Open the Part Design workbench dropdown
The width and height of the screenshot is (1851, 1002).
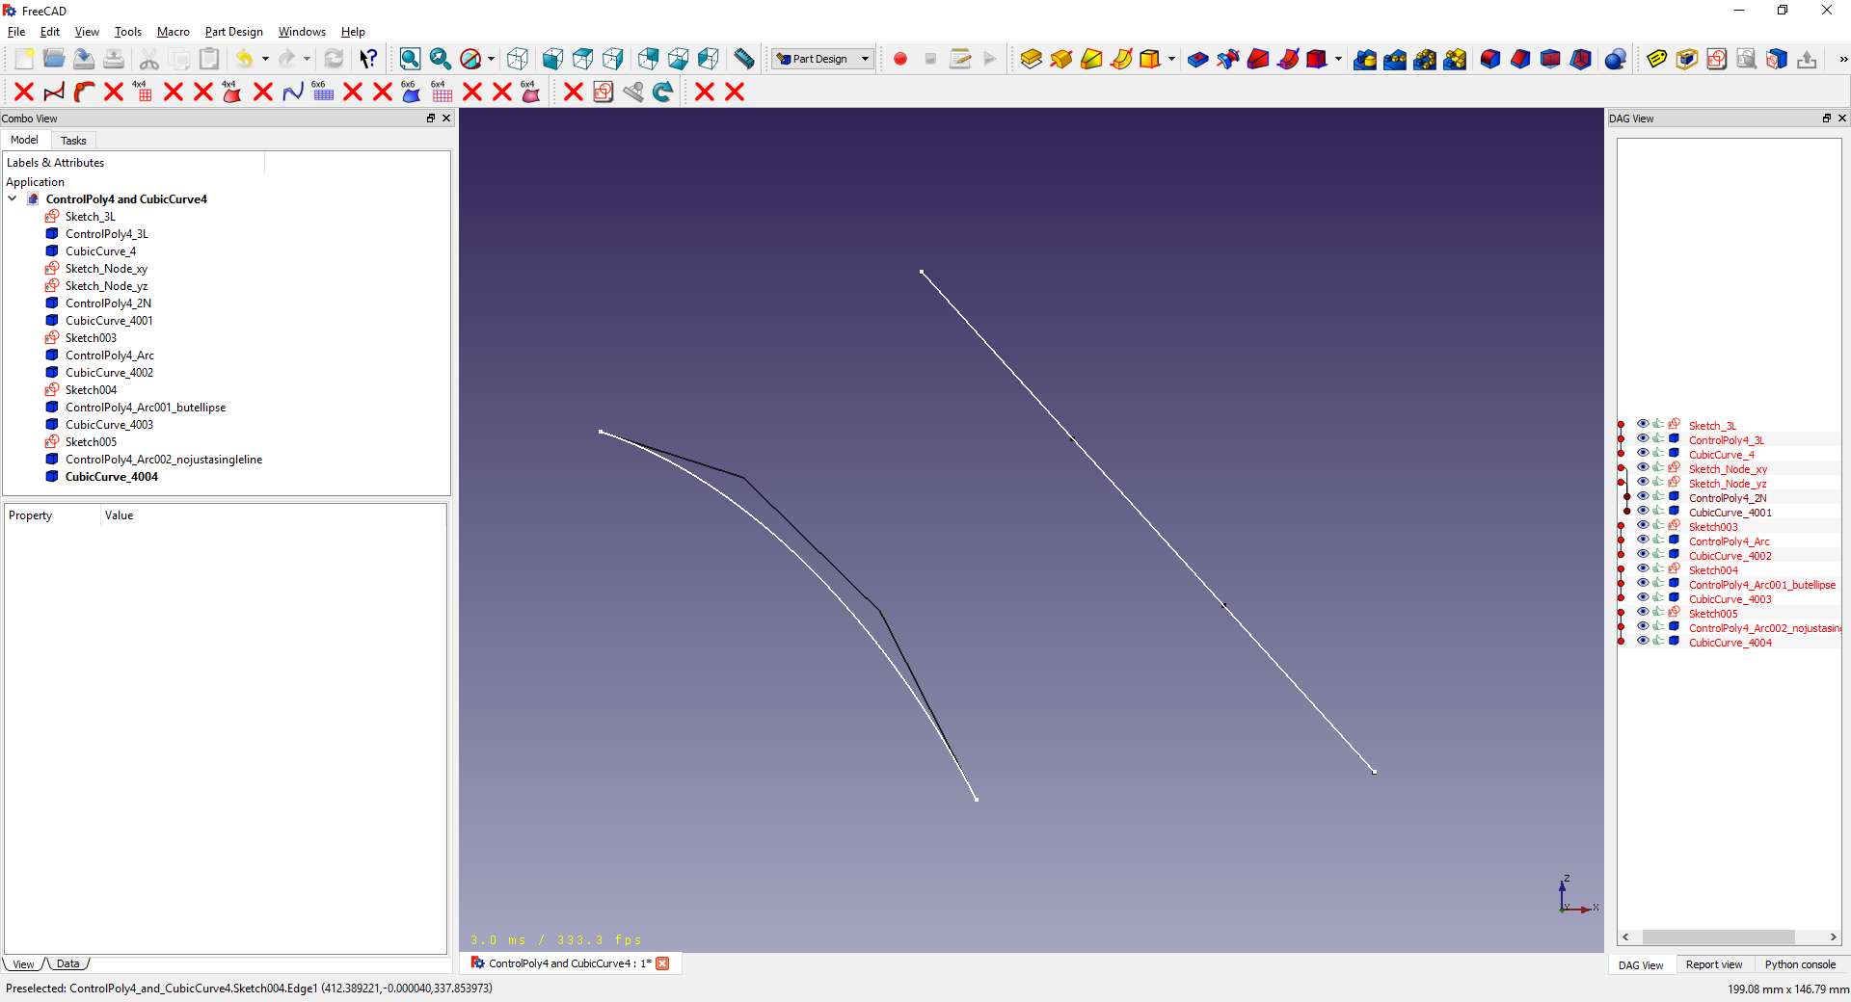click(x=823, y=59)
